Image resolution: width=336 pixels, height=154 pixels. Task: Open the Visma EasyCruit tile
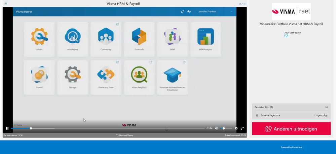[139, 77]
